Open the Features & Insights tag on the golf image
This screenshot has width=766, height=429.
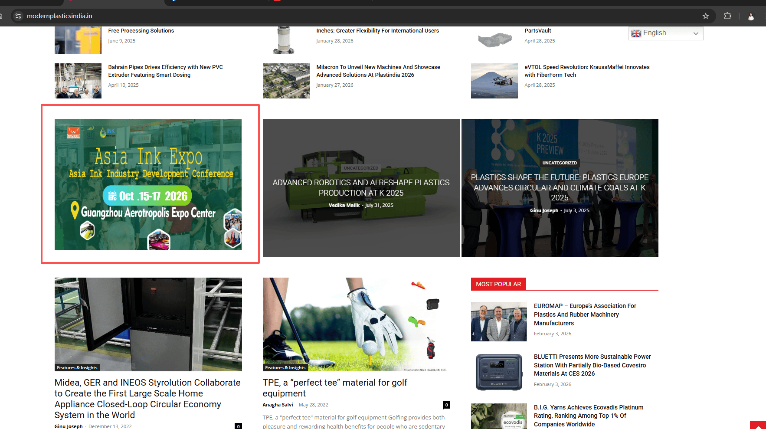coord(285,367)
